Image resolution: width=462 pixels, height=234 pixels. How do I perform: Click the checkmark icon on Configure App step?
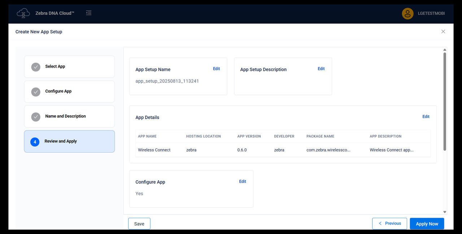[35, 92]
